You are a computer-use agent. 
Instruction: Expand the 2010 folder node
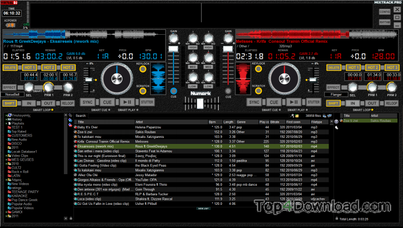(6, 164)
